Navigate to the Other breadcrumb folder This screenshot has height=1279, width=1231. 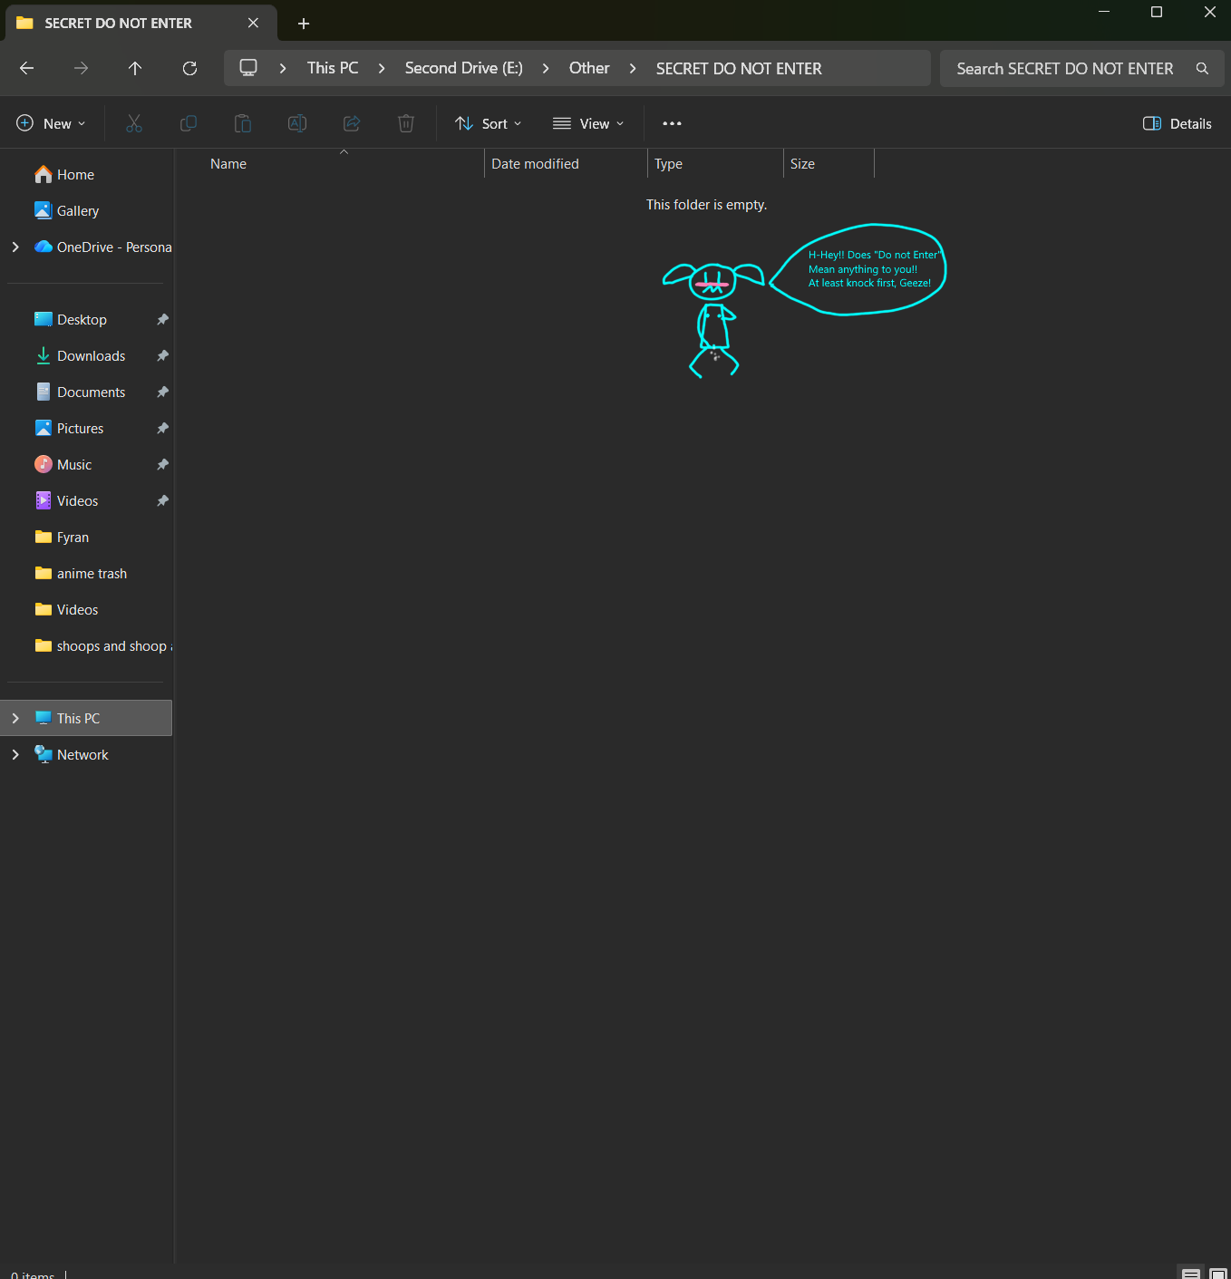pyautogui.click(x=589, y=68)
